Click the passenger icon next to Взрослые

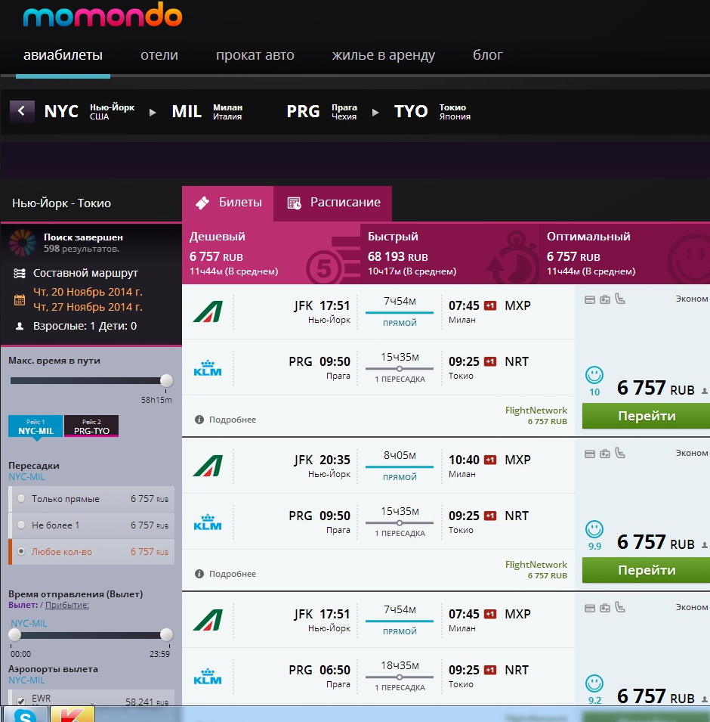[20, 326]
